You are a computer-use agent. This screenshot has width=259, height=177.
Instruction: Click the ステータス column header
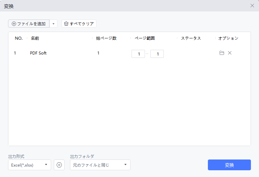[x=191, y=38]
